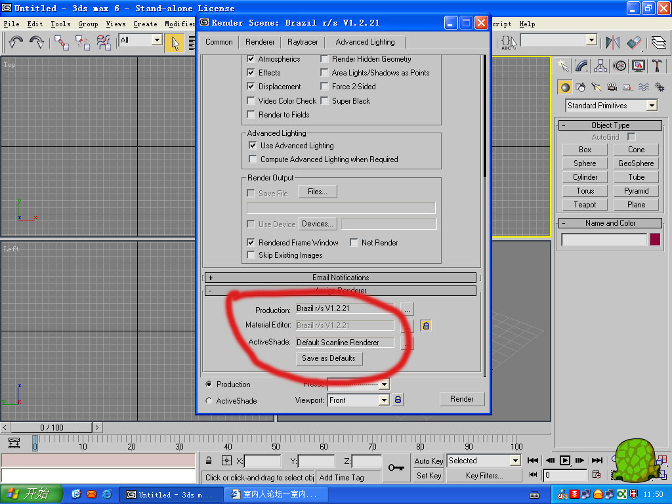Select the Helpers category icon
The image size is (672, 504).
[x=628, y=87]
